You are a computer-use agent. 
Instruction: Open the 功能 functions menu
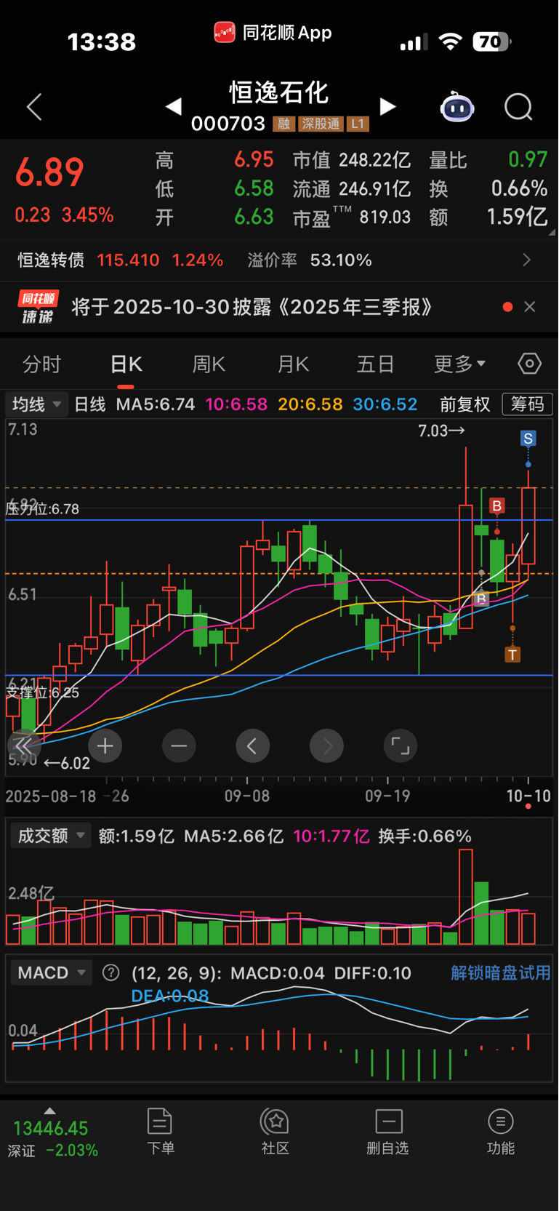click(x=501, y=1132)
